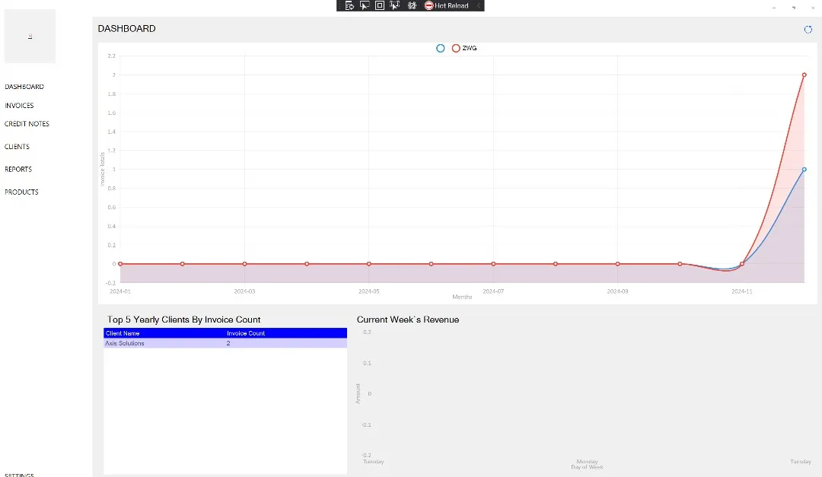Viewport: 822px width, 477px height.
Task: Toggle Display Layout Adorners in debug toolbar
Action: click(x=380, y=6)
